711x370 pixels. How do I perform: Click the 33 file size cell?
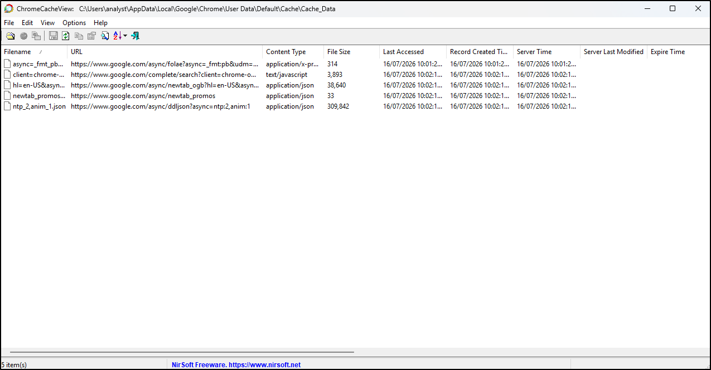[331, 96]
